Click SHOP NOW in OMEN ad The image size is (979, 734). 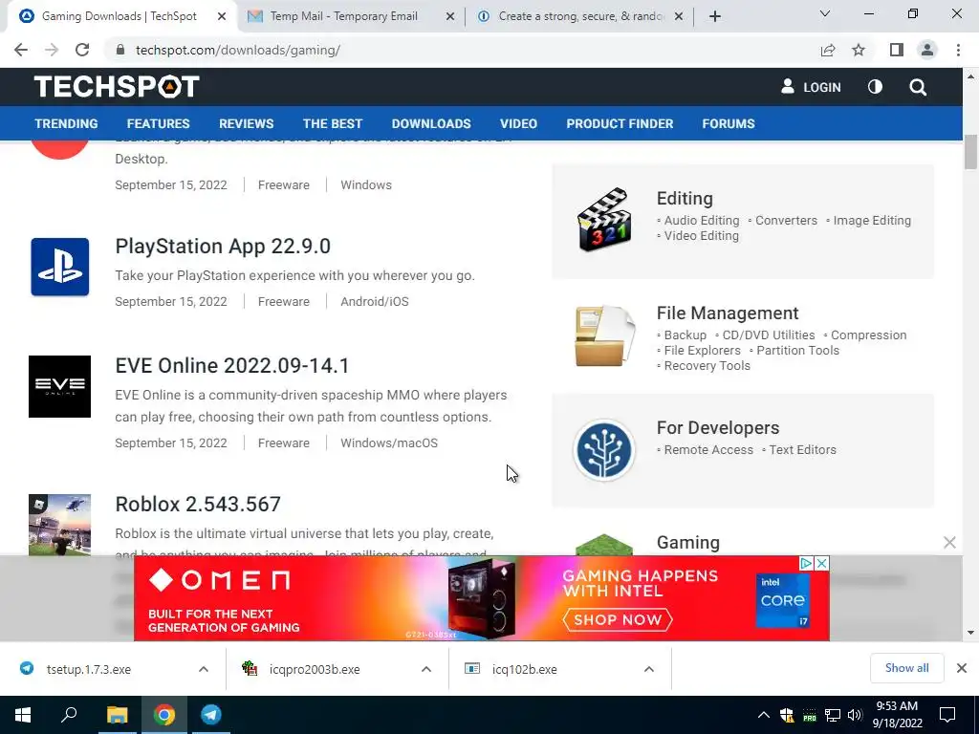[x=618, y=619]
